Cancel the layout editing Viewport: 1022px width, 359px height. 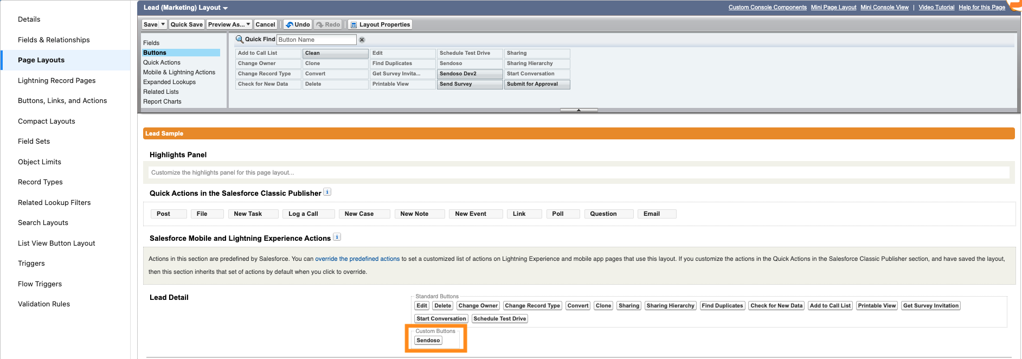[x=265, y=24]
